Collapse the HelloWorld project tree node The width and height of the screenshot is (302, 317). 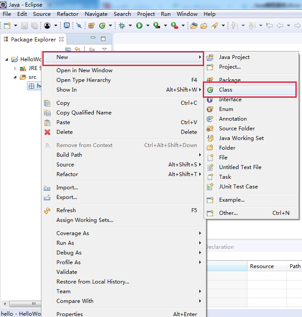(7, 59)
